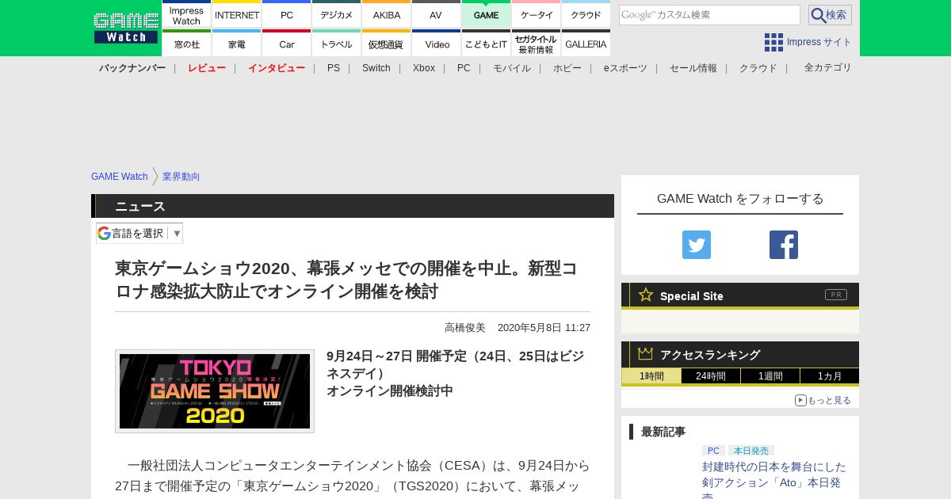
Task: Go to Car Watch tab
Action: (x=287, y=44)
